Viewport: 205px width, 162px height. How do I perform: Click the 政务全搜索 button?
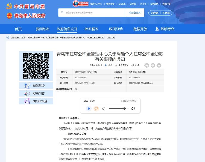point(134,13)
